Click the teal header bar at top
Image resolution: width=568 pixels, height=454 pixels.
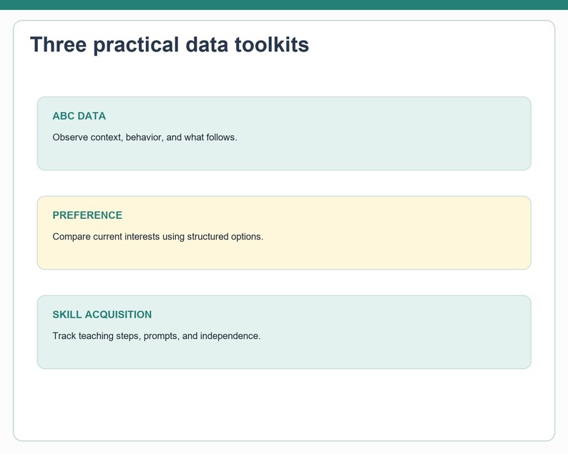[284, 5]
